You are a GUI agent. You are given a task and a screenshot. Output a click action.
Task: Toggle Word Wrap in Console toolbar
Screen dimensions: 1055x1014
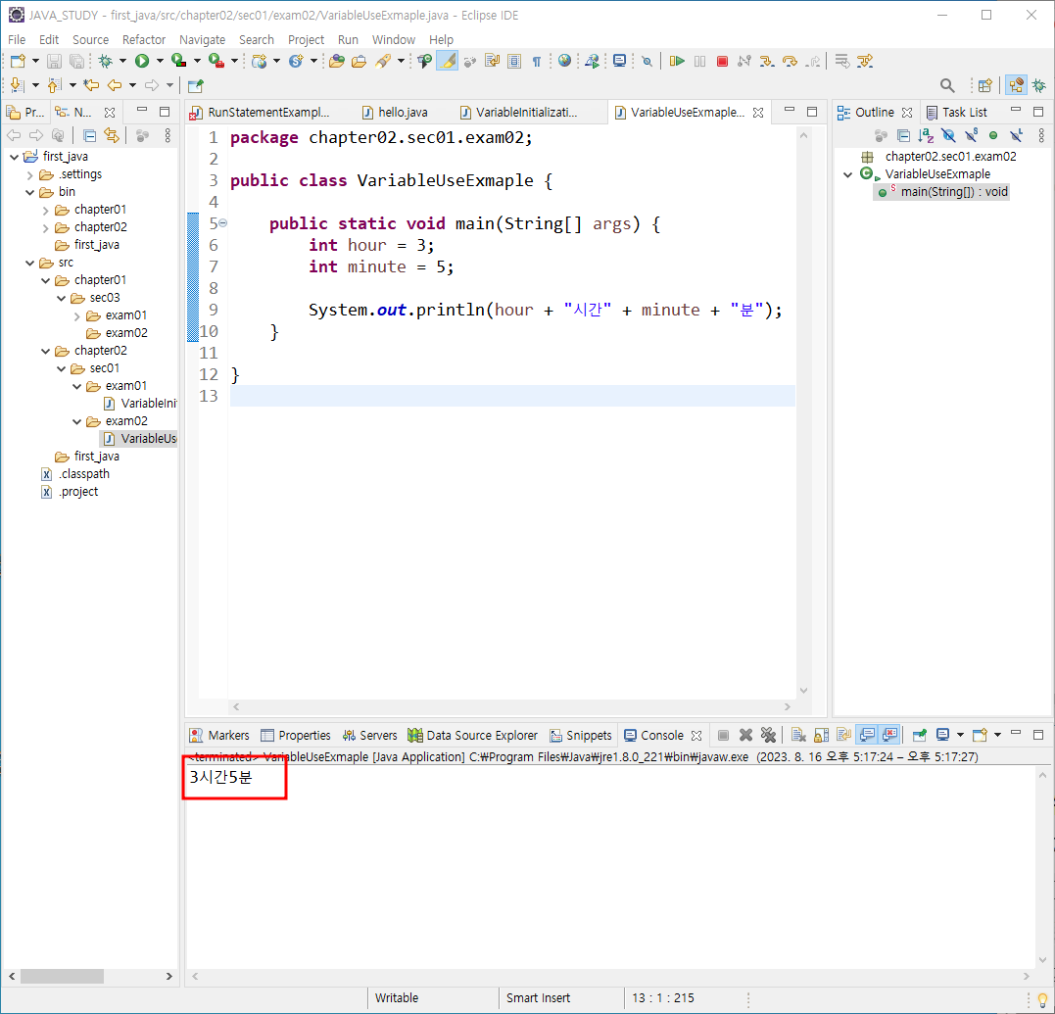843,735
